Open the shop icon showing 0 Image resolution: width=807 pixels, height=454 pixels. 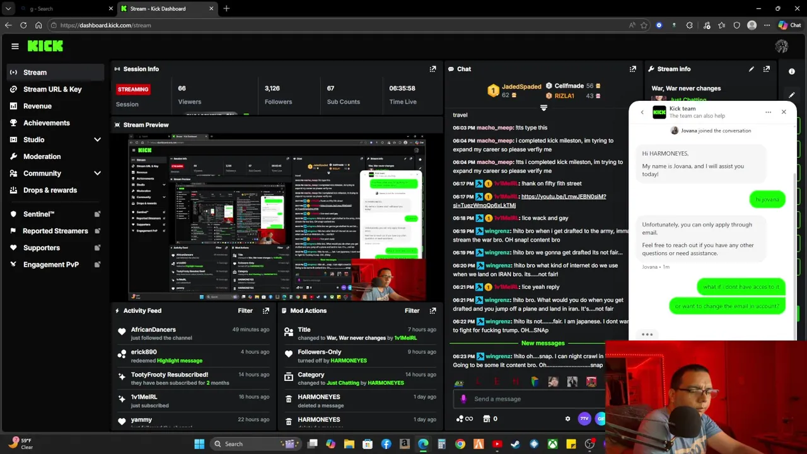(490, 419)
